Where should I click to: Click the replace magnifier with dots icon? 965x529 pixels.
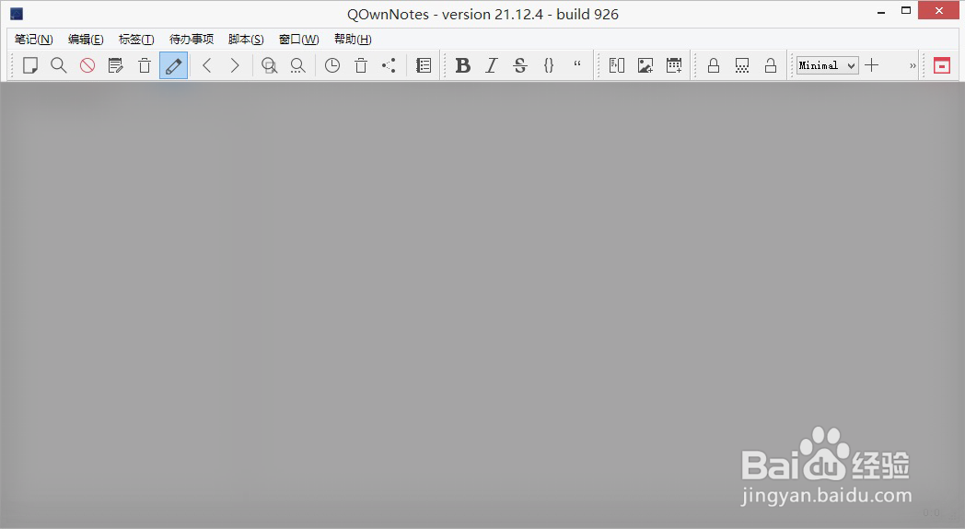(x=297, y=65)
